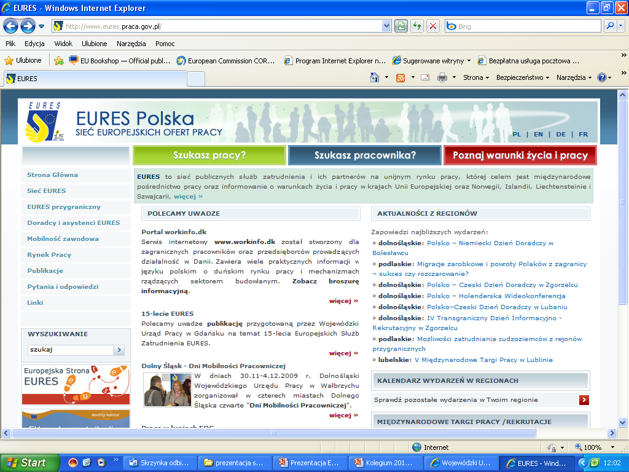Click więcej under Portal workinfo.dk
629x472 pixels.
coord(343,301)
